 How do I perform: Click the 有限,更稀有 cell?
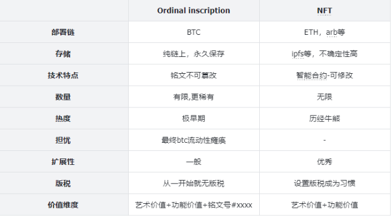pyautogui.click(x=194, y=97)
